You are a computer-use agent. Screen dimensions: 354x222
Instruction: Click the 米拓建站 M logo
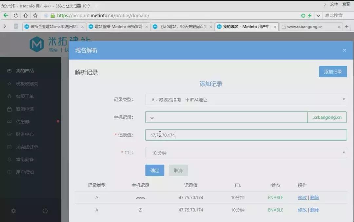click(37, 44)
